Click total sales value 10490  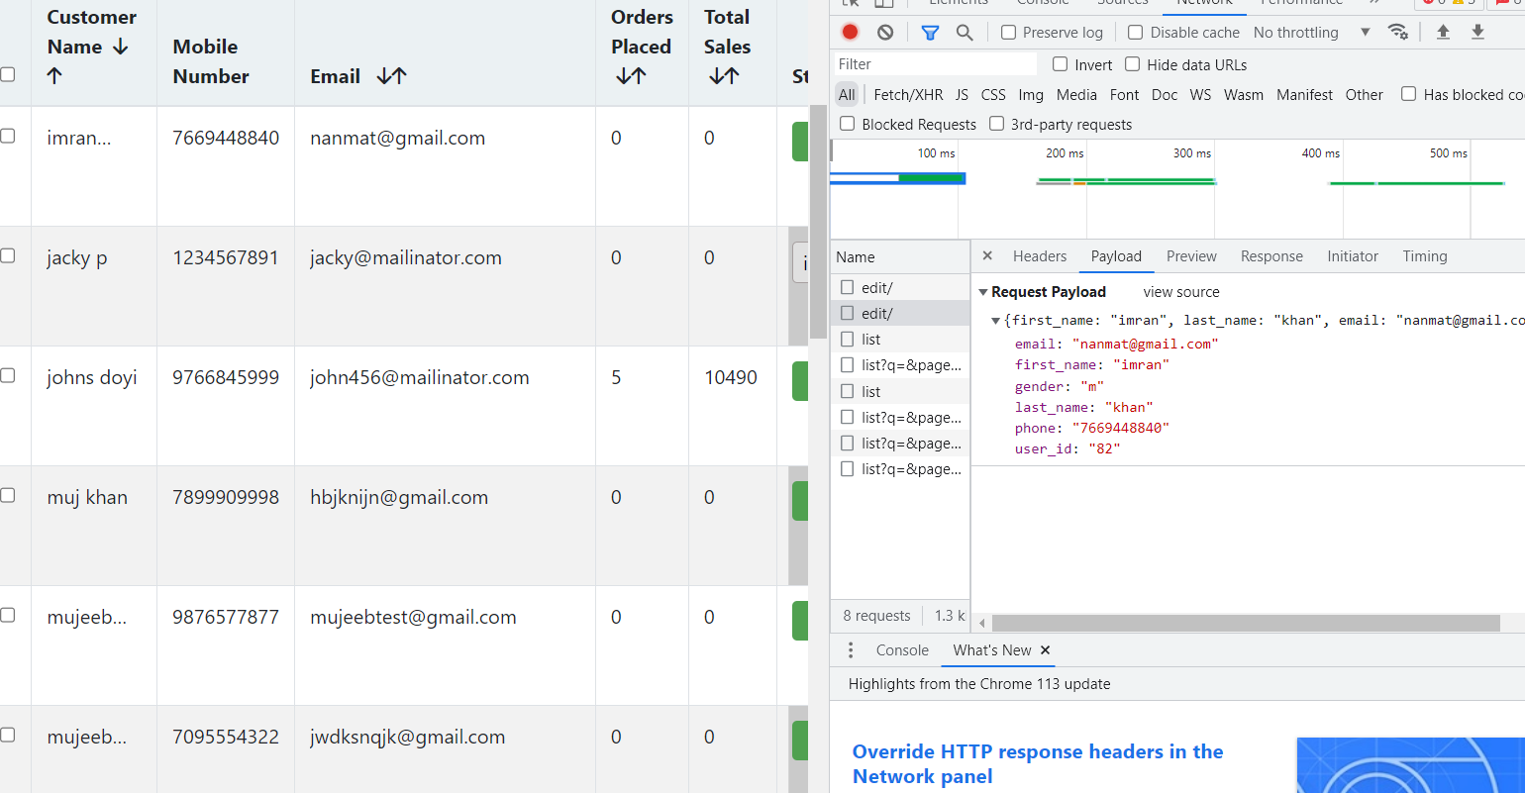click(731, 378)
